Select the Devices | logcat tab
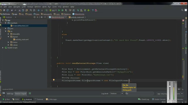188x105 pixels. tap(21, 94)
